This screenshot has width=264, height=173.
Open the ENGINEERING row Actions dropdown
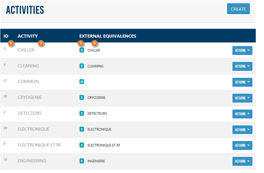[x=242, y=161]
